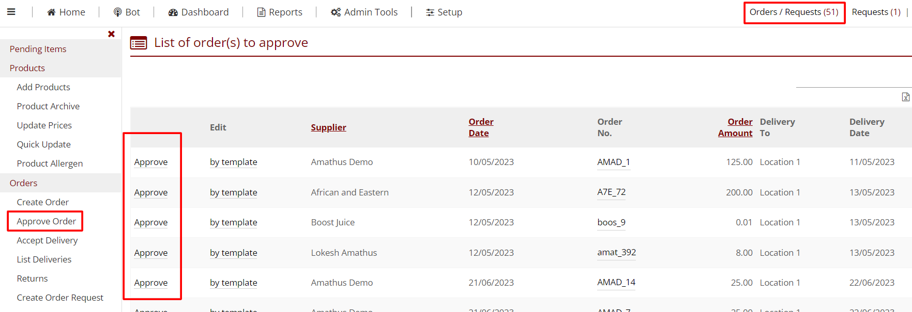Select Approve Order in sidebar
This screenshot has width=912, height=312.
coord(46,221)
